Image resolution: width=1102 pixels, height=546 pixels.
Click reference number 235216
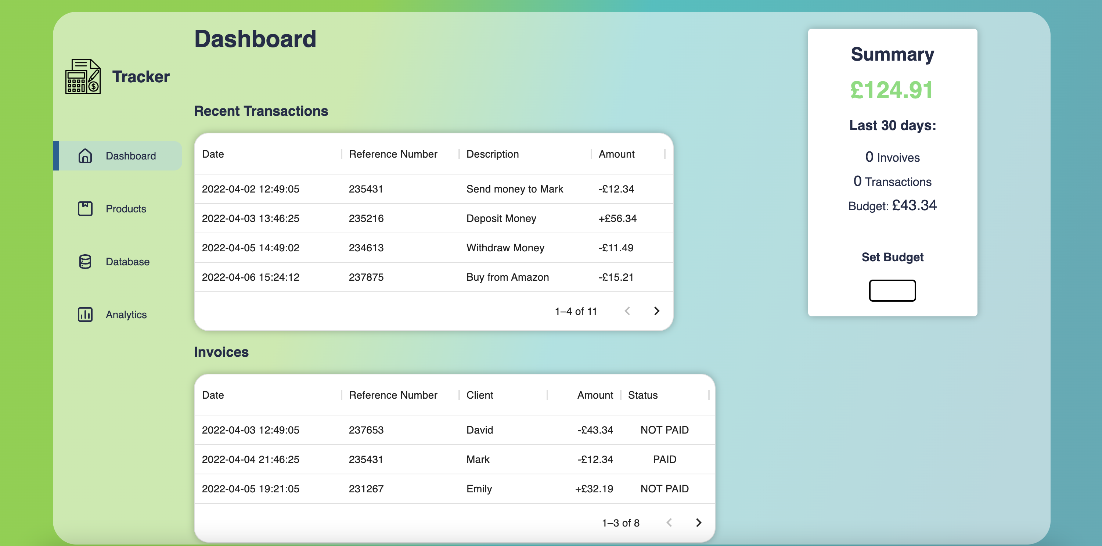coord(366,218)
